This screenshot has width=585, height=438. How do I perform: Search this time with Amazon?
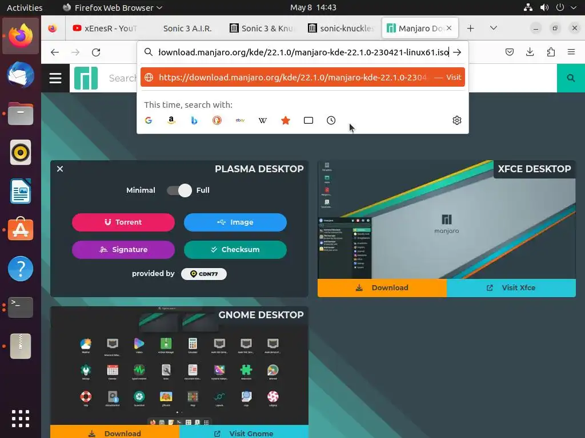coord(171,120)
